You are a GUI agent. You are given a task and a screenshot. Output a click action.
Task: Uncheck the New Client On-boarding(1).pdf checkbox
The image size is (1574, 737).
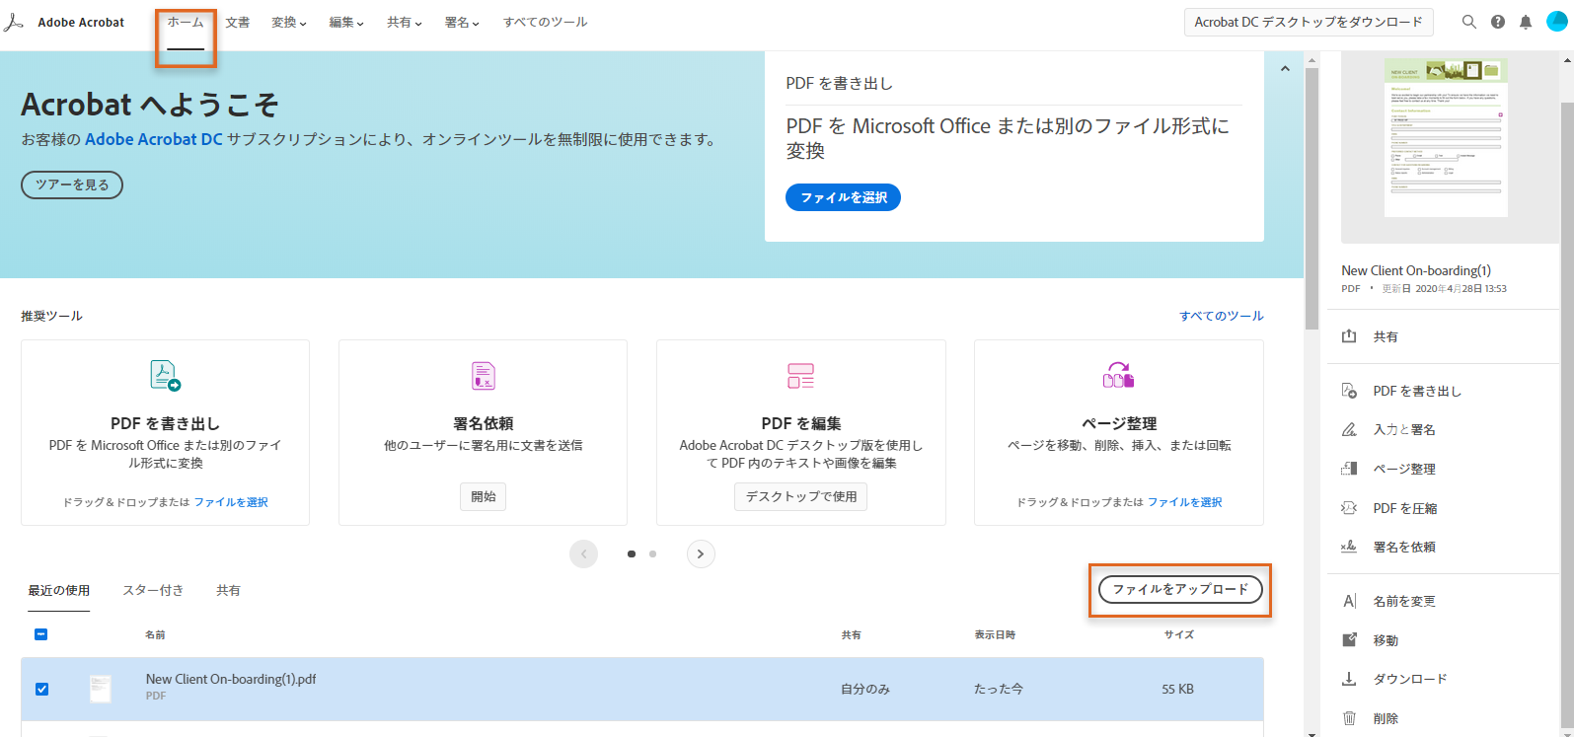coord(41,689)
